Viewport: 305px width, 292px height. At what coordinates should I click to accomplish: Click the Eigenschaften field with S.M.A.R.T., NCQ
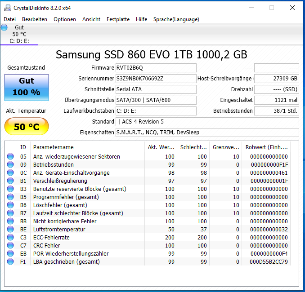[207, 133]
